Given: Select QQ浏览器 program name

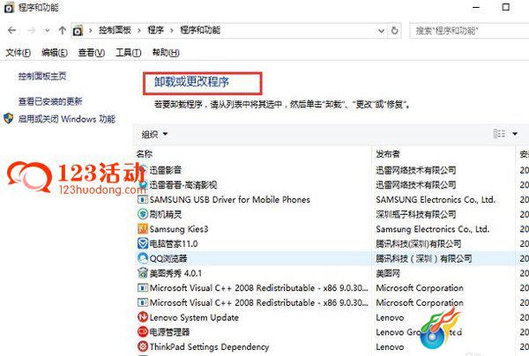Looking at the screenshot, I should (168, 258).
